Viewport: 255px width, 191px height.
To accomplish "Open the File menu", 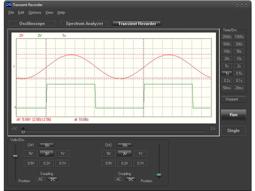I will pyautogui.click(x=11, y=12).
